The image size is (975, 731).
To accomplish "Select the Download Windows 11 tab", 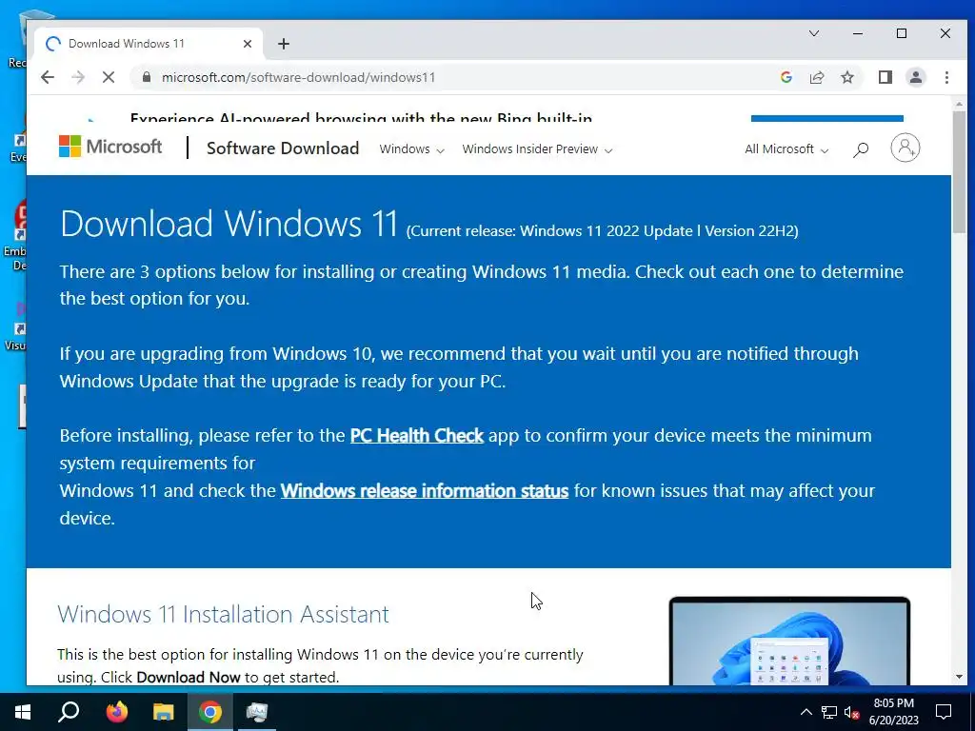I will tap(149, 44).
